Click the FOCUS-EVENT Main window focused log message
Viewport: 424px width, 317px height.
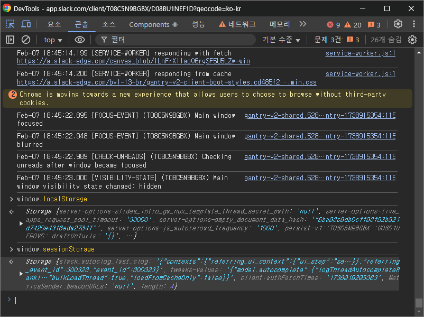(x=126, y=119)
